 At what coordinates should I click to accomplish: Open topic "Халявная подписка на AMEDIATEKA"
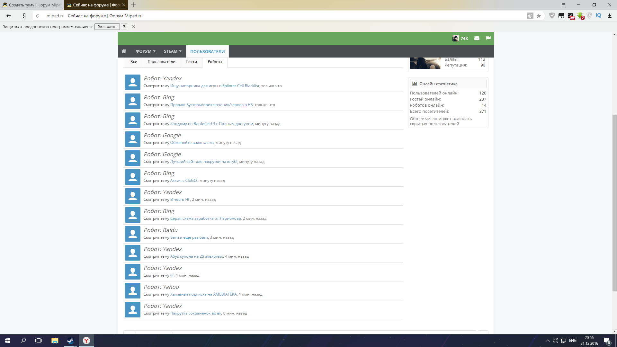pos(203,294)
